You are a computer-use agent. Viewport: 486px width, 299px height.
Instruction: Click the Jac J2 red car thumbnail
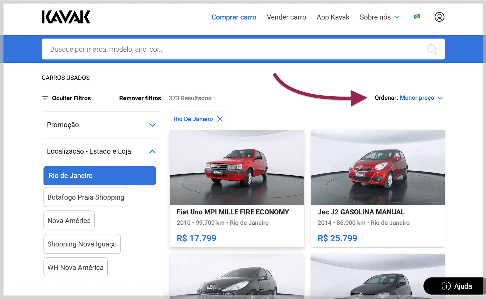[377, 167]
